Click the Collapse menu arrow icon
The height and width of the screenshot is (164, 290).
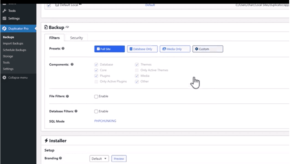(4, 78)
